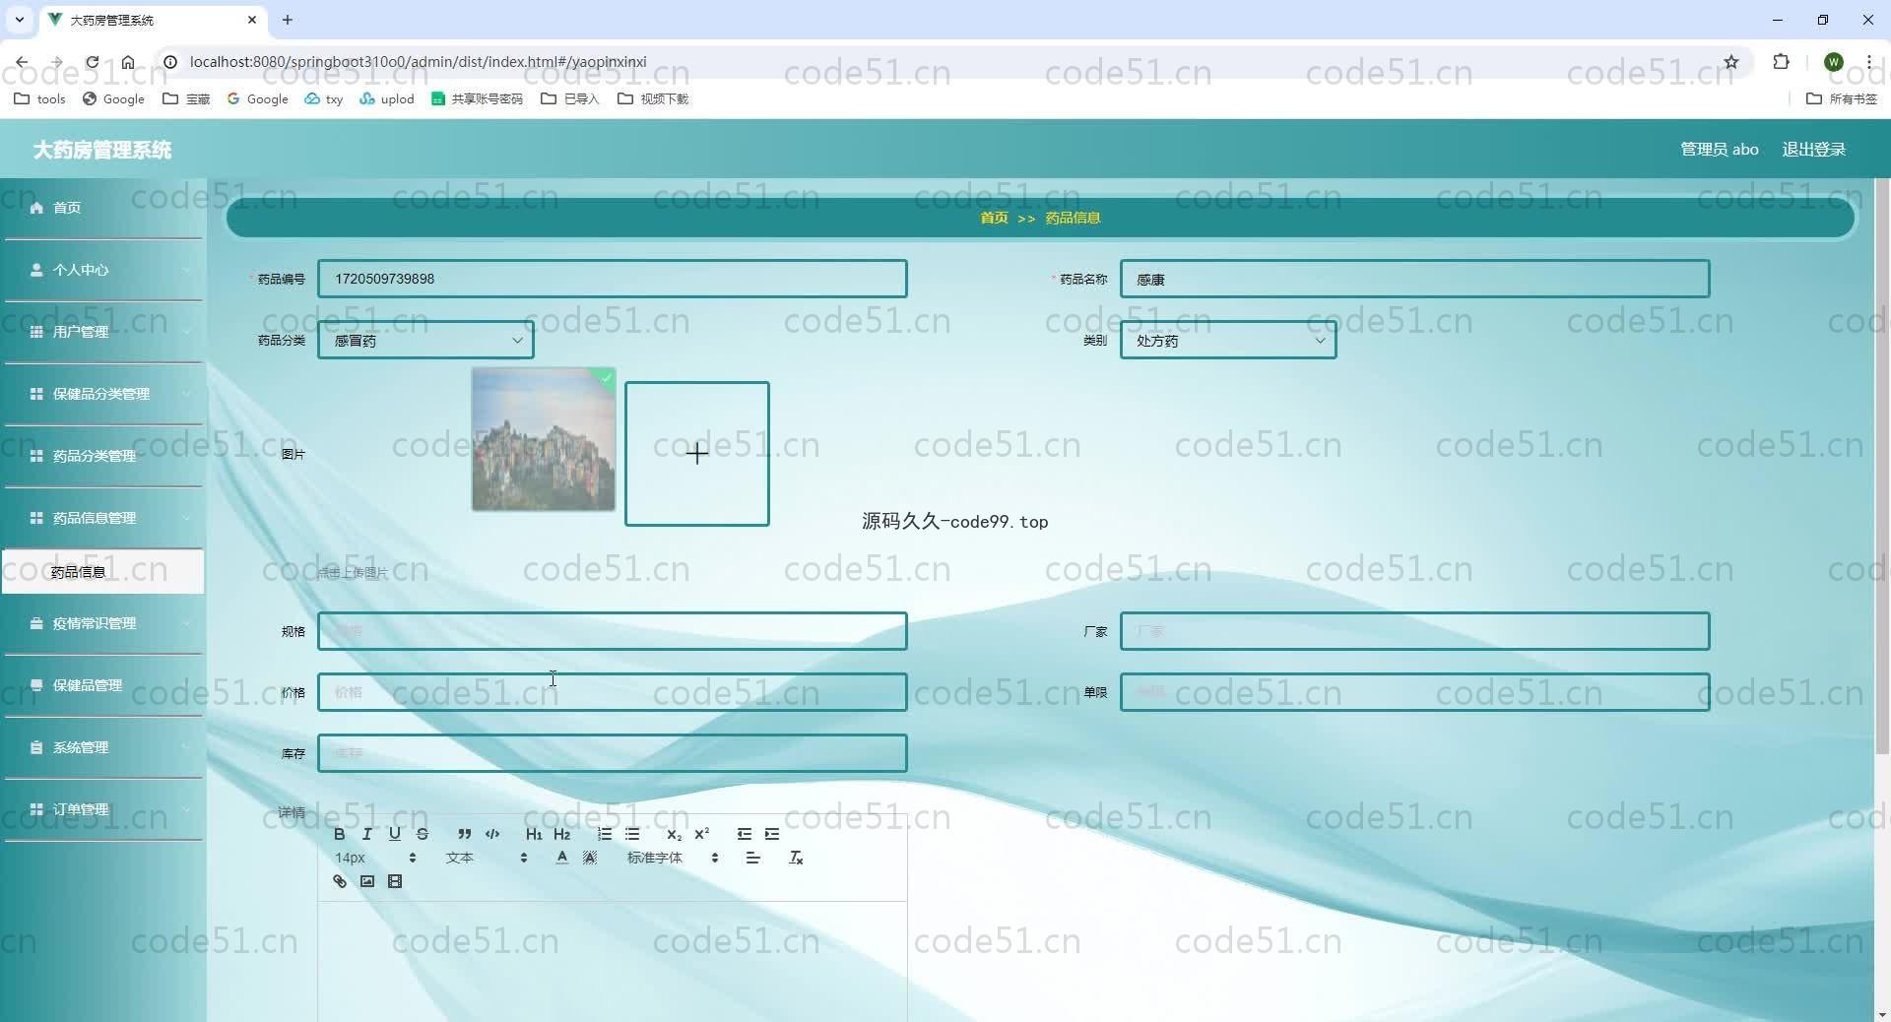The image size is (1891, 1022).
Task: Expand the 订单管理 sidebar menu
Action: tap(103, 809)
